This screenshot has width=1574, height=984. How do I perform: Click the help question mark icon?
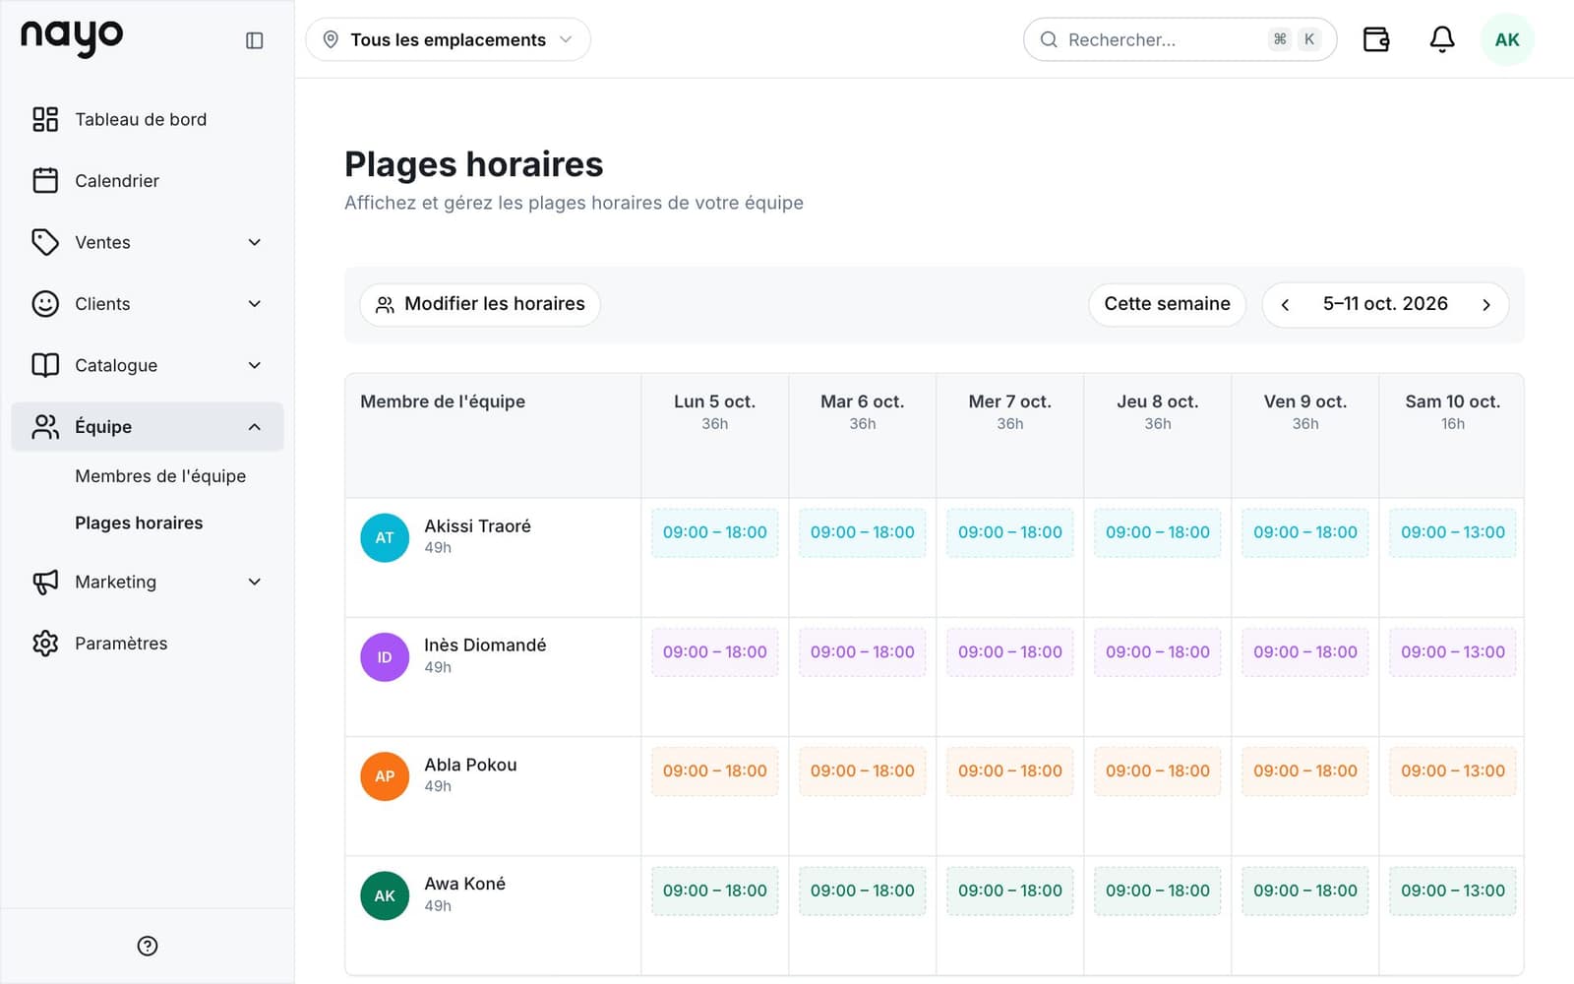(x=148, y=946)
